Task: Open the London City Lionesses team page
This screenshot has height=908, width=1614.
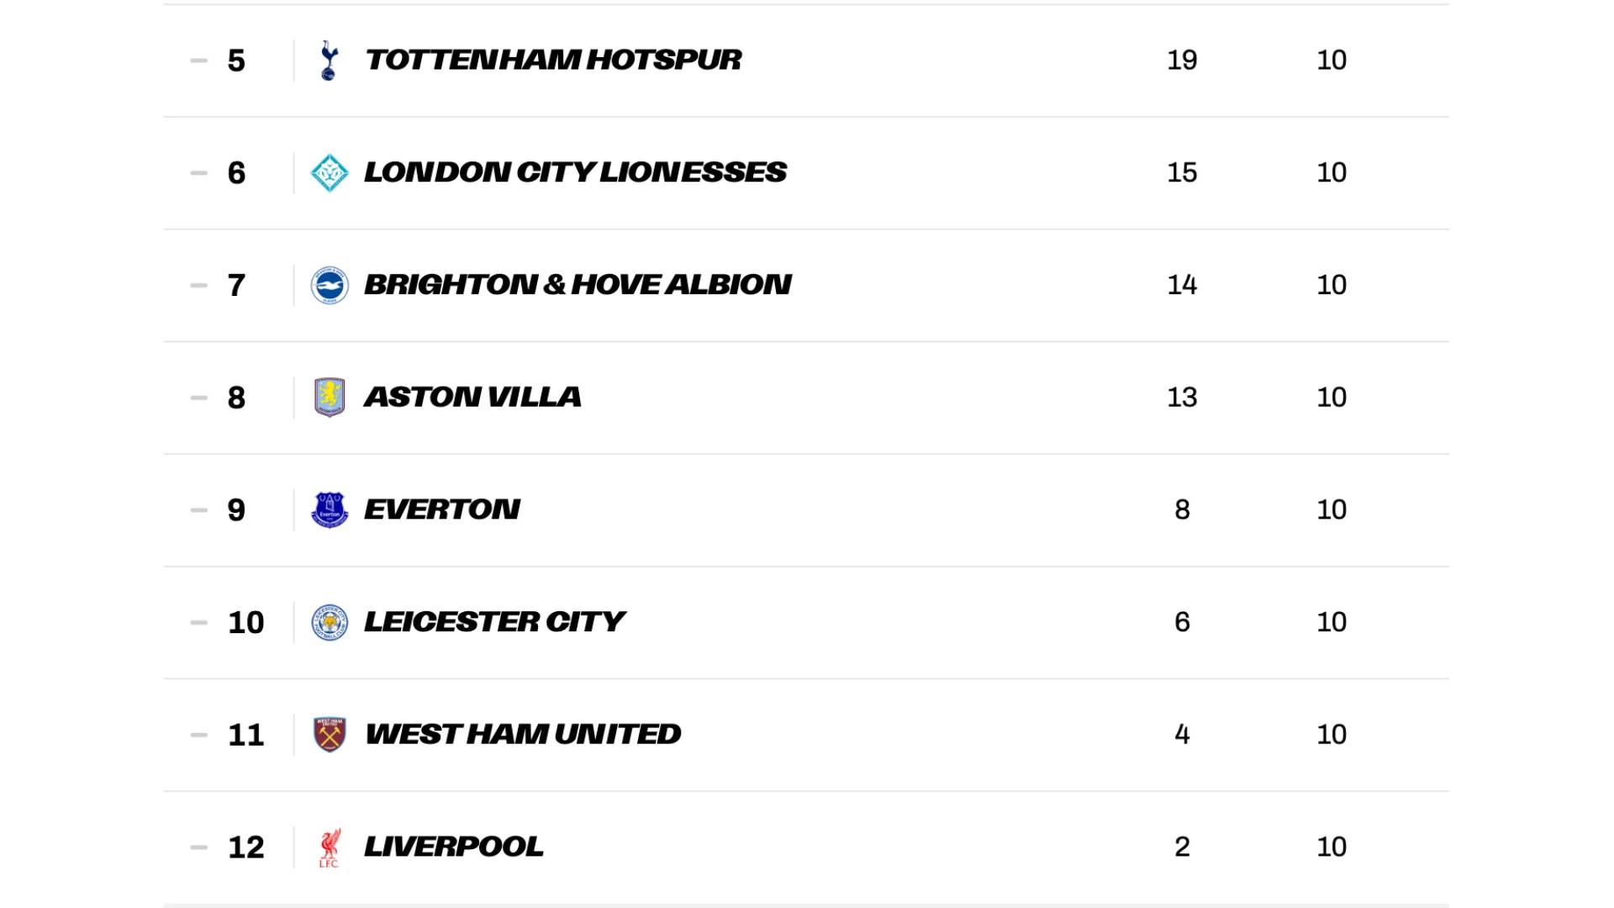Action: click(x=575, y=172)
